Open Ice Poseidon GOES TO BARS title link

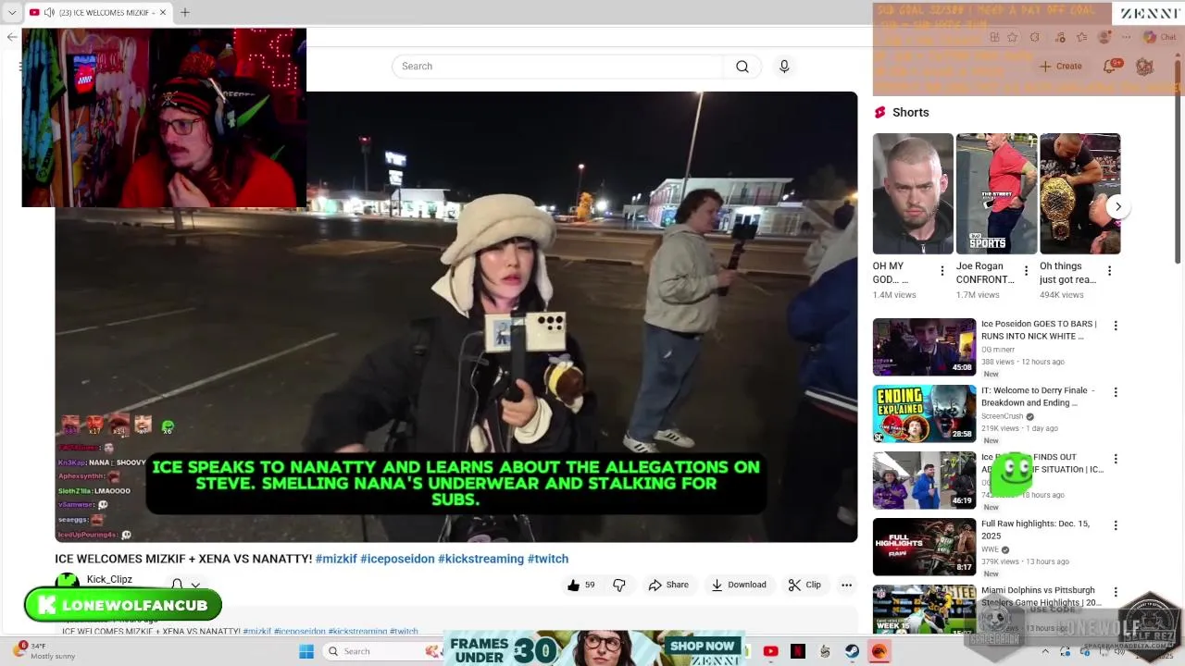[x=1039, y=329]
